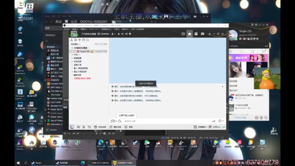This screenshot has height=166, width=295.
Task: Click the music accompaniment note icon
Action: click(x=111, y=127)
